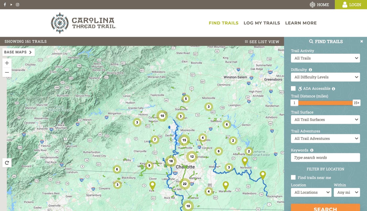This screenshot has width=367, height=211.
Task: Open the Trail Activity dropdown
Action: [325, 58]
